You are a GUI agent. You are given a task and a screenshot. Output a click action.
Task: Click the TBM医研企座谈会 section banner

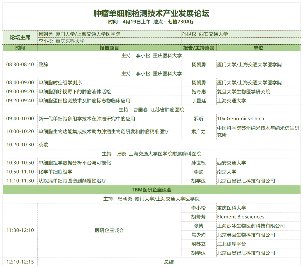point(151,190)
